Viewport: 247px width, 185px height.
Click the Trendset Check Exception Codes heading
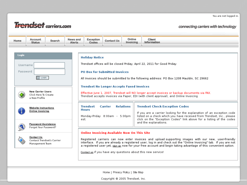pos(163,107)
